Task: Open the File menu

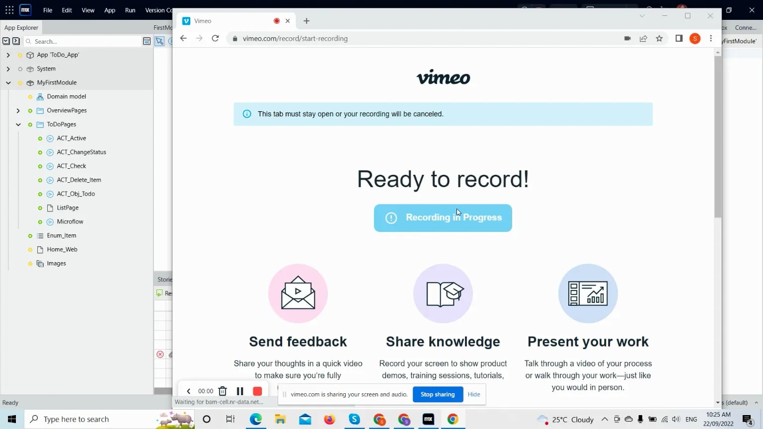Action: pyautogui.click(x=48, y=10)
